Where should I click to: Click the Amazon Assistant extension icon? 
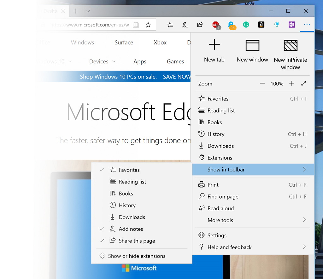pyautogui.click(x=261, y=25)
